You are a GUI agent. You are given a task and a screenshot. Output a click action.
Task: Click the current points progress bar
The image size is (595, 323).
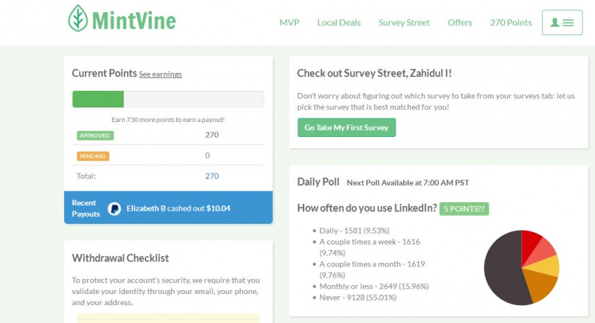click(x=167, y=100)
